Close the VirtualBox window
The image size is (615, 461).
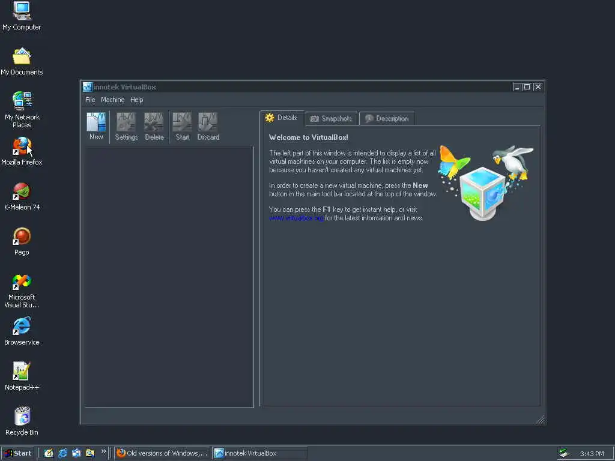pyautogui.click(x=538, y=87)
